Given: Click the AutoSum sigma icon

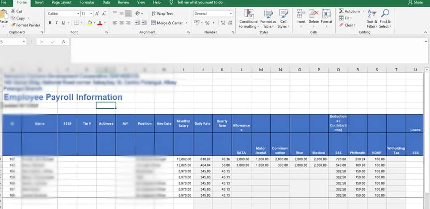Looking at the screenshot, I should pos(342,11).
